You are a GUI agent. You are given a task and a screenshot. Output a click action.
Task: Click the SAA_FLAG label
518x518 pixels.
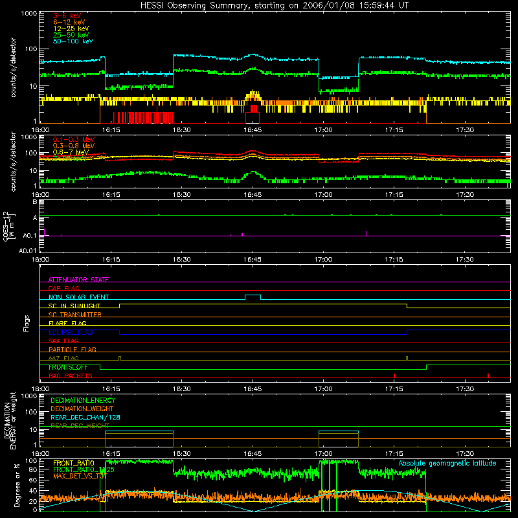pos(63,341)
